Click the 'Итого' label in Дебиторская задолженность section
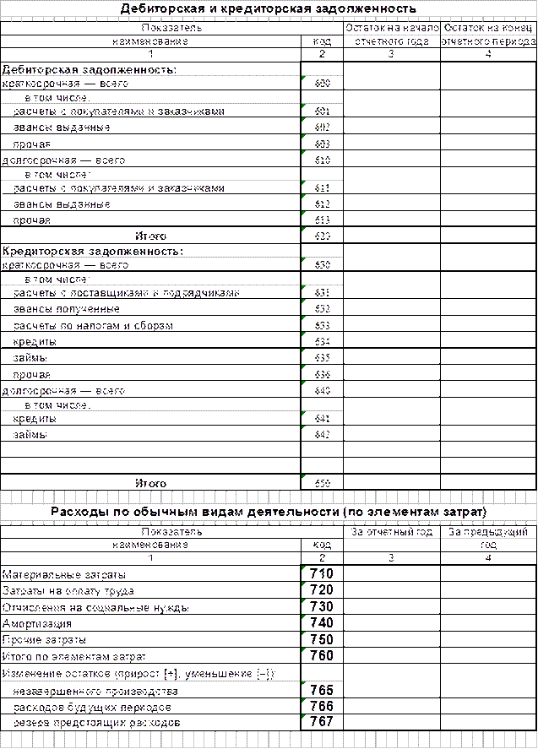The image size is (538, 749). (x=150, y=236)
